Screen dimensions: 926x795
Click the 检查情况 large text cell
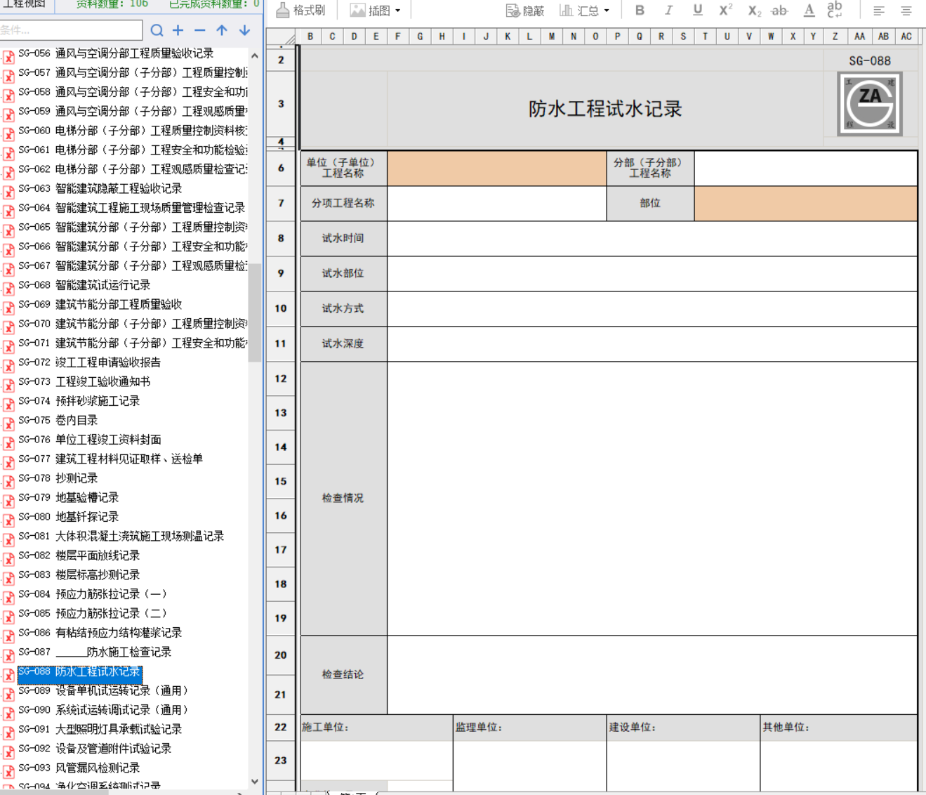[652, 499]
